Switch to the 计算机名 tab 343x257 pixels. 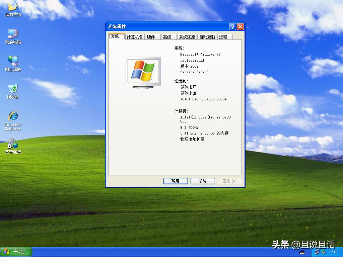tap(134, 37)
